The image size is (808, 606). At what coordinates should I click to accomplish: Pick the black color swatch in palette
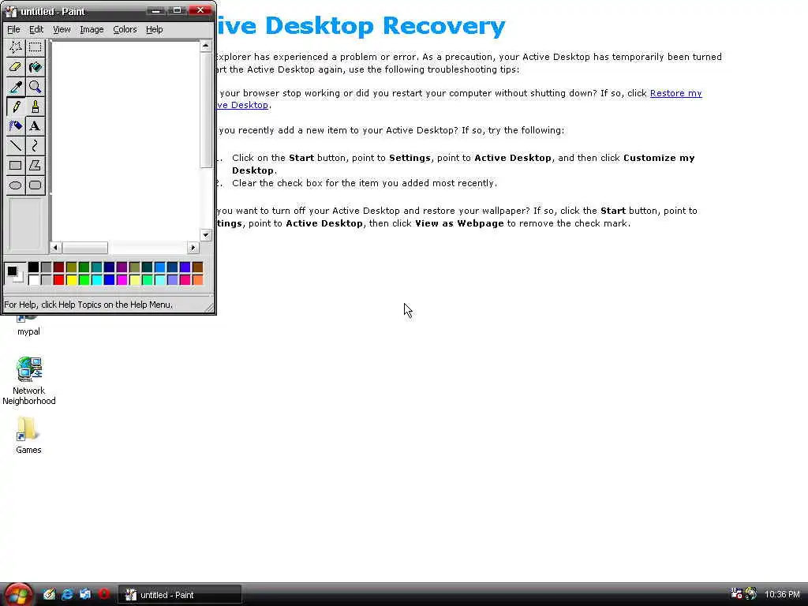pyautogui.click(x=33, y=267)
